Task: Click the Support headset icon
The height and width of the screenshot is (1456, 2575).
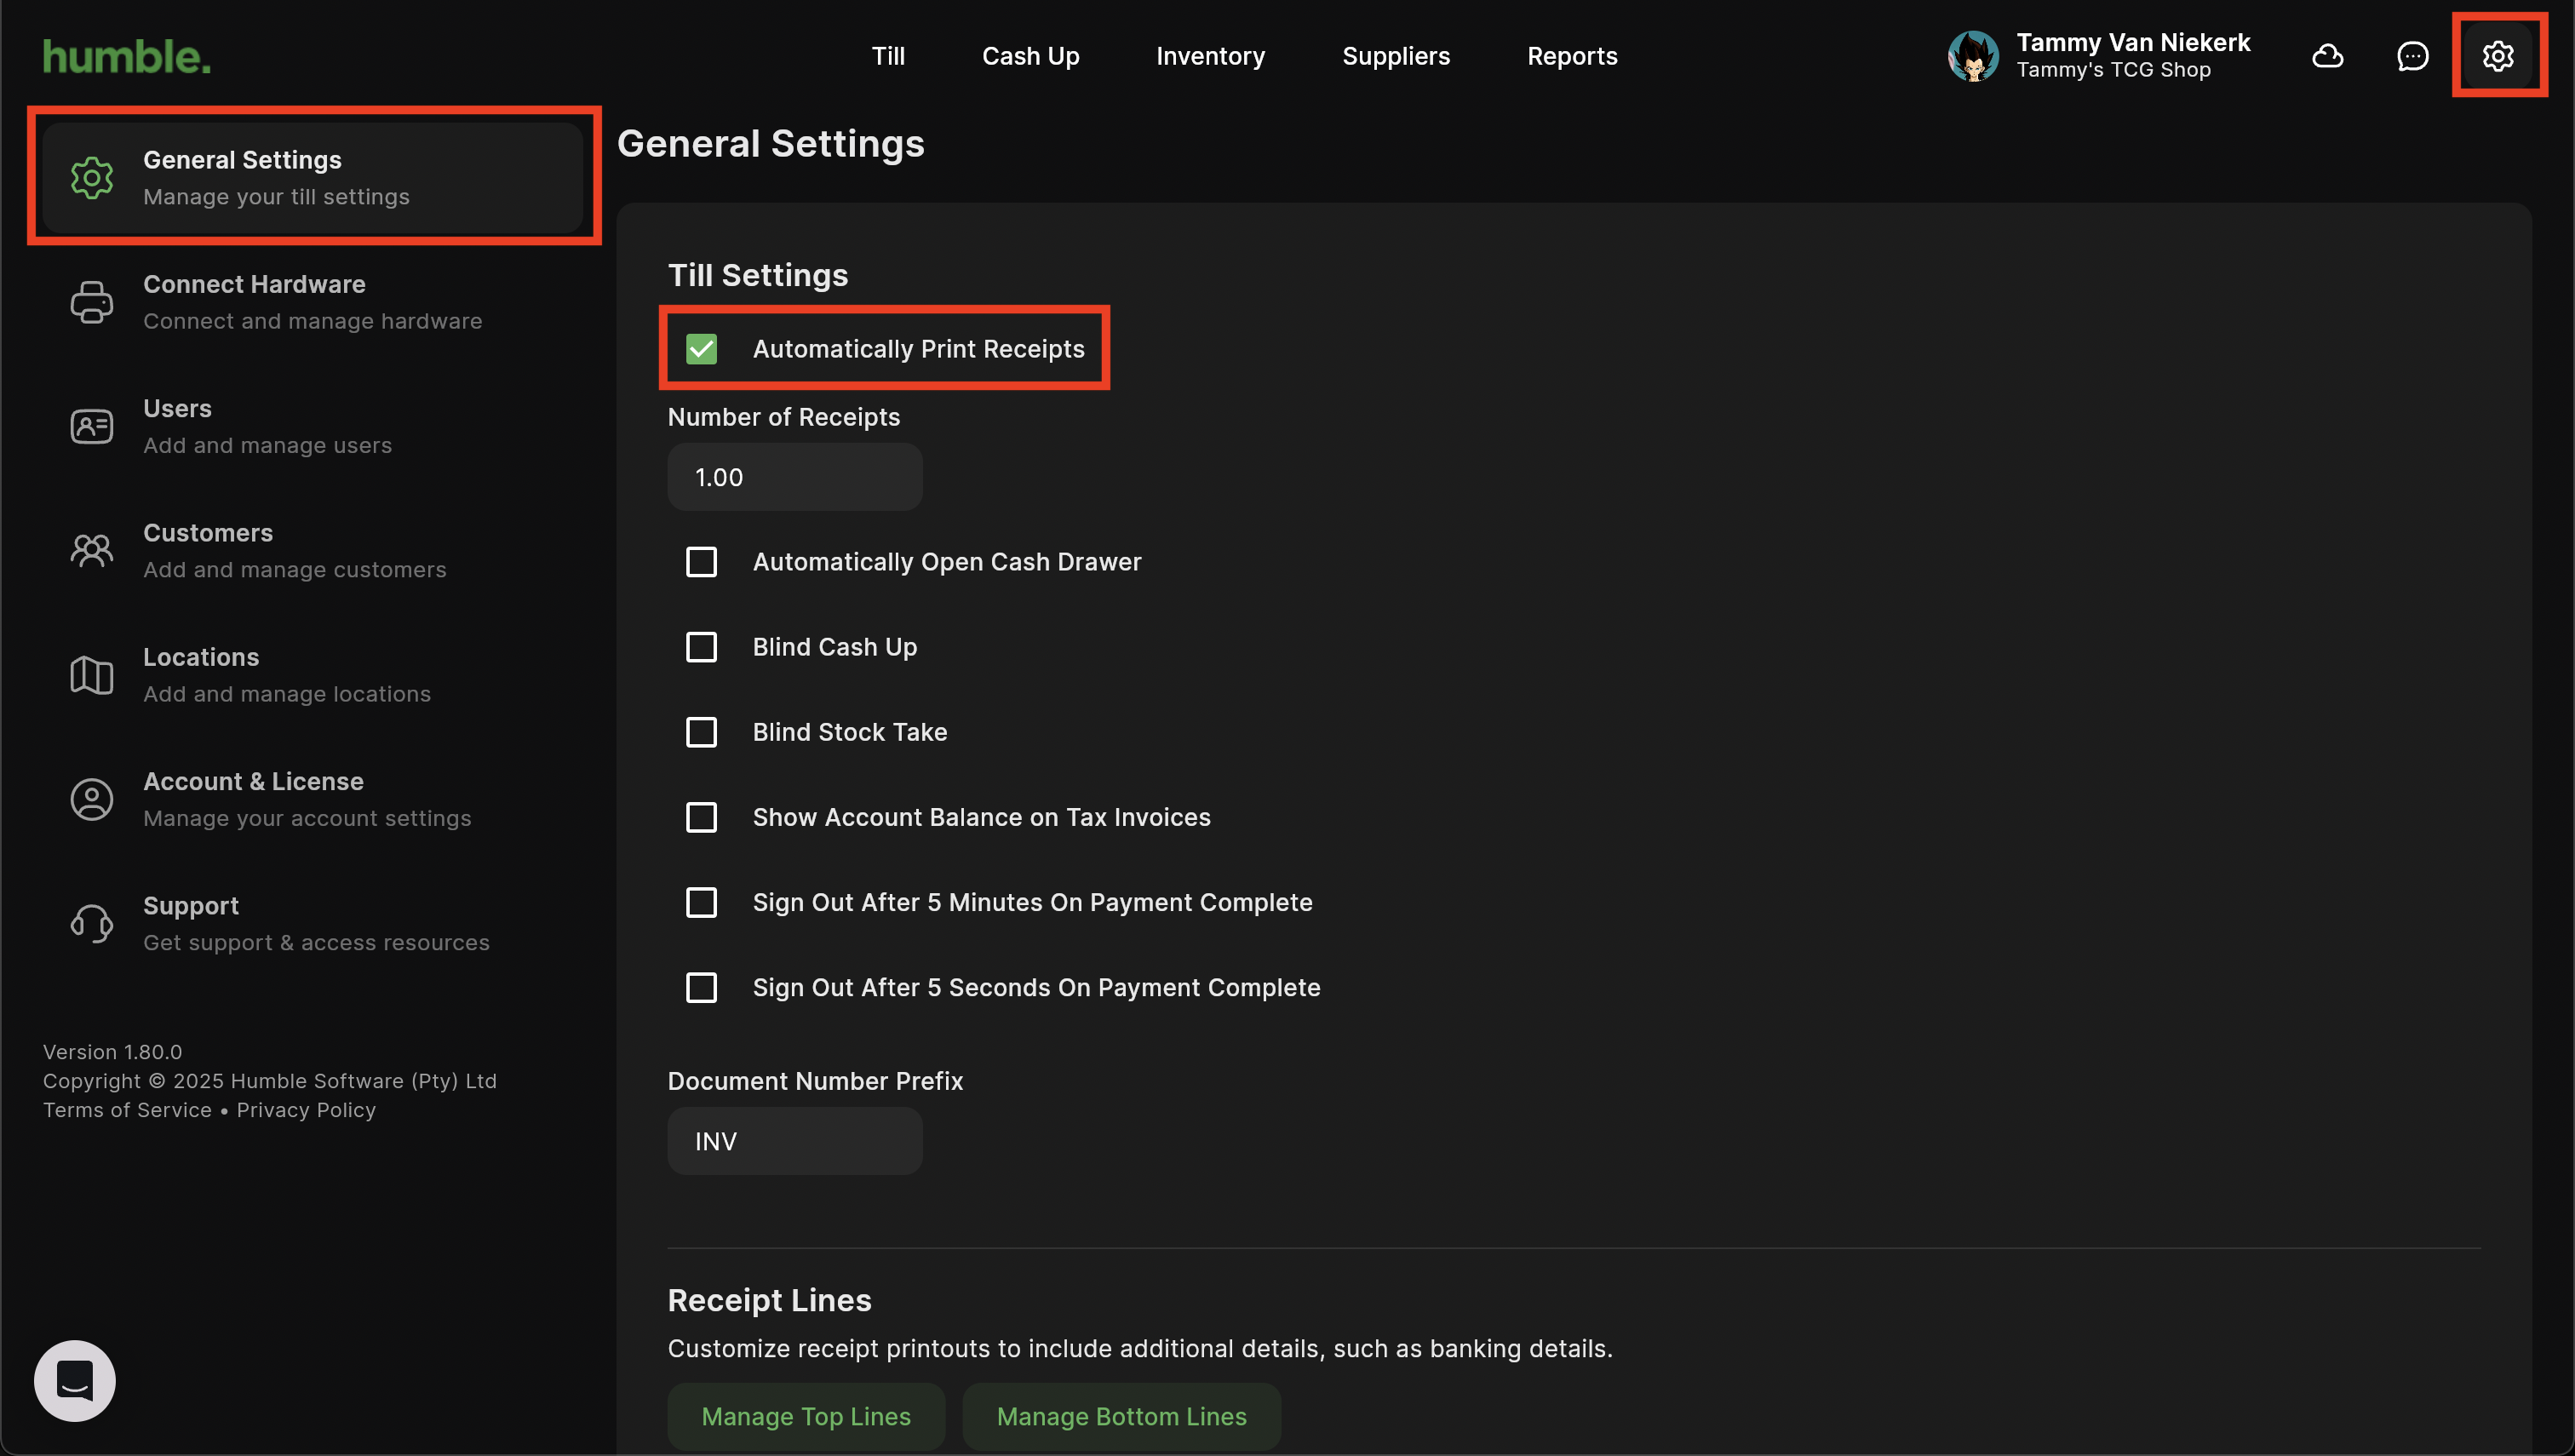Action: click(91, 923)
